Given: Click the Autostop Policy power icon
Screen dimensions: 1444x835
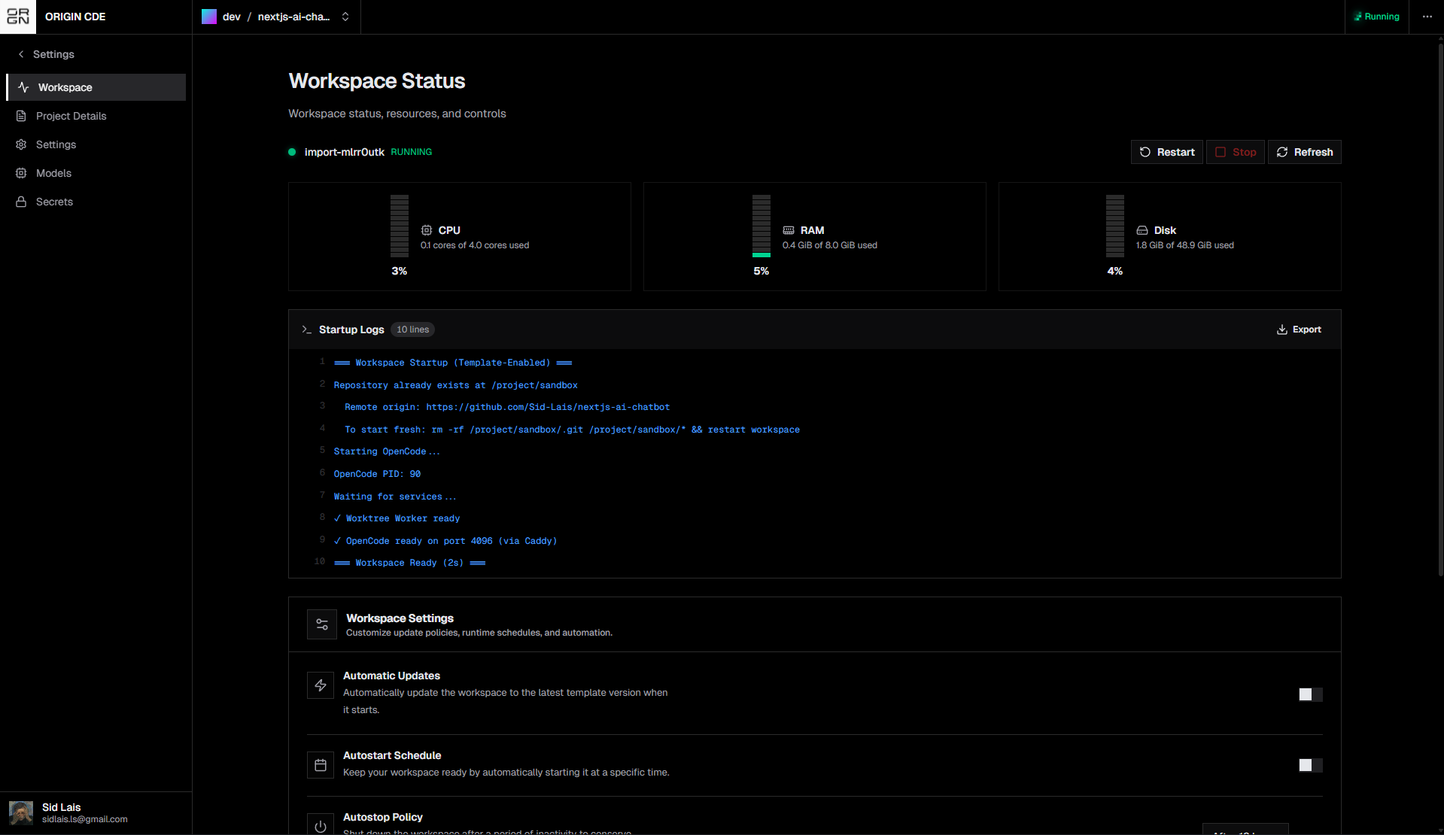Looking at the screenshot, I should [x=321, y=825].
